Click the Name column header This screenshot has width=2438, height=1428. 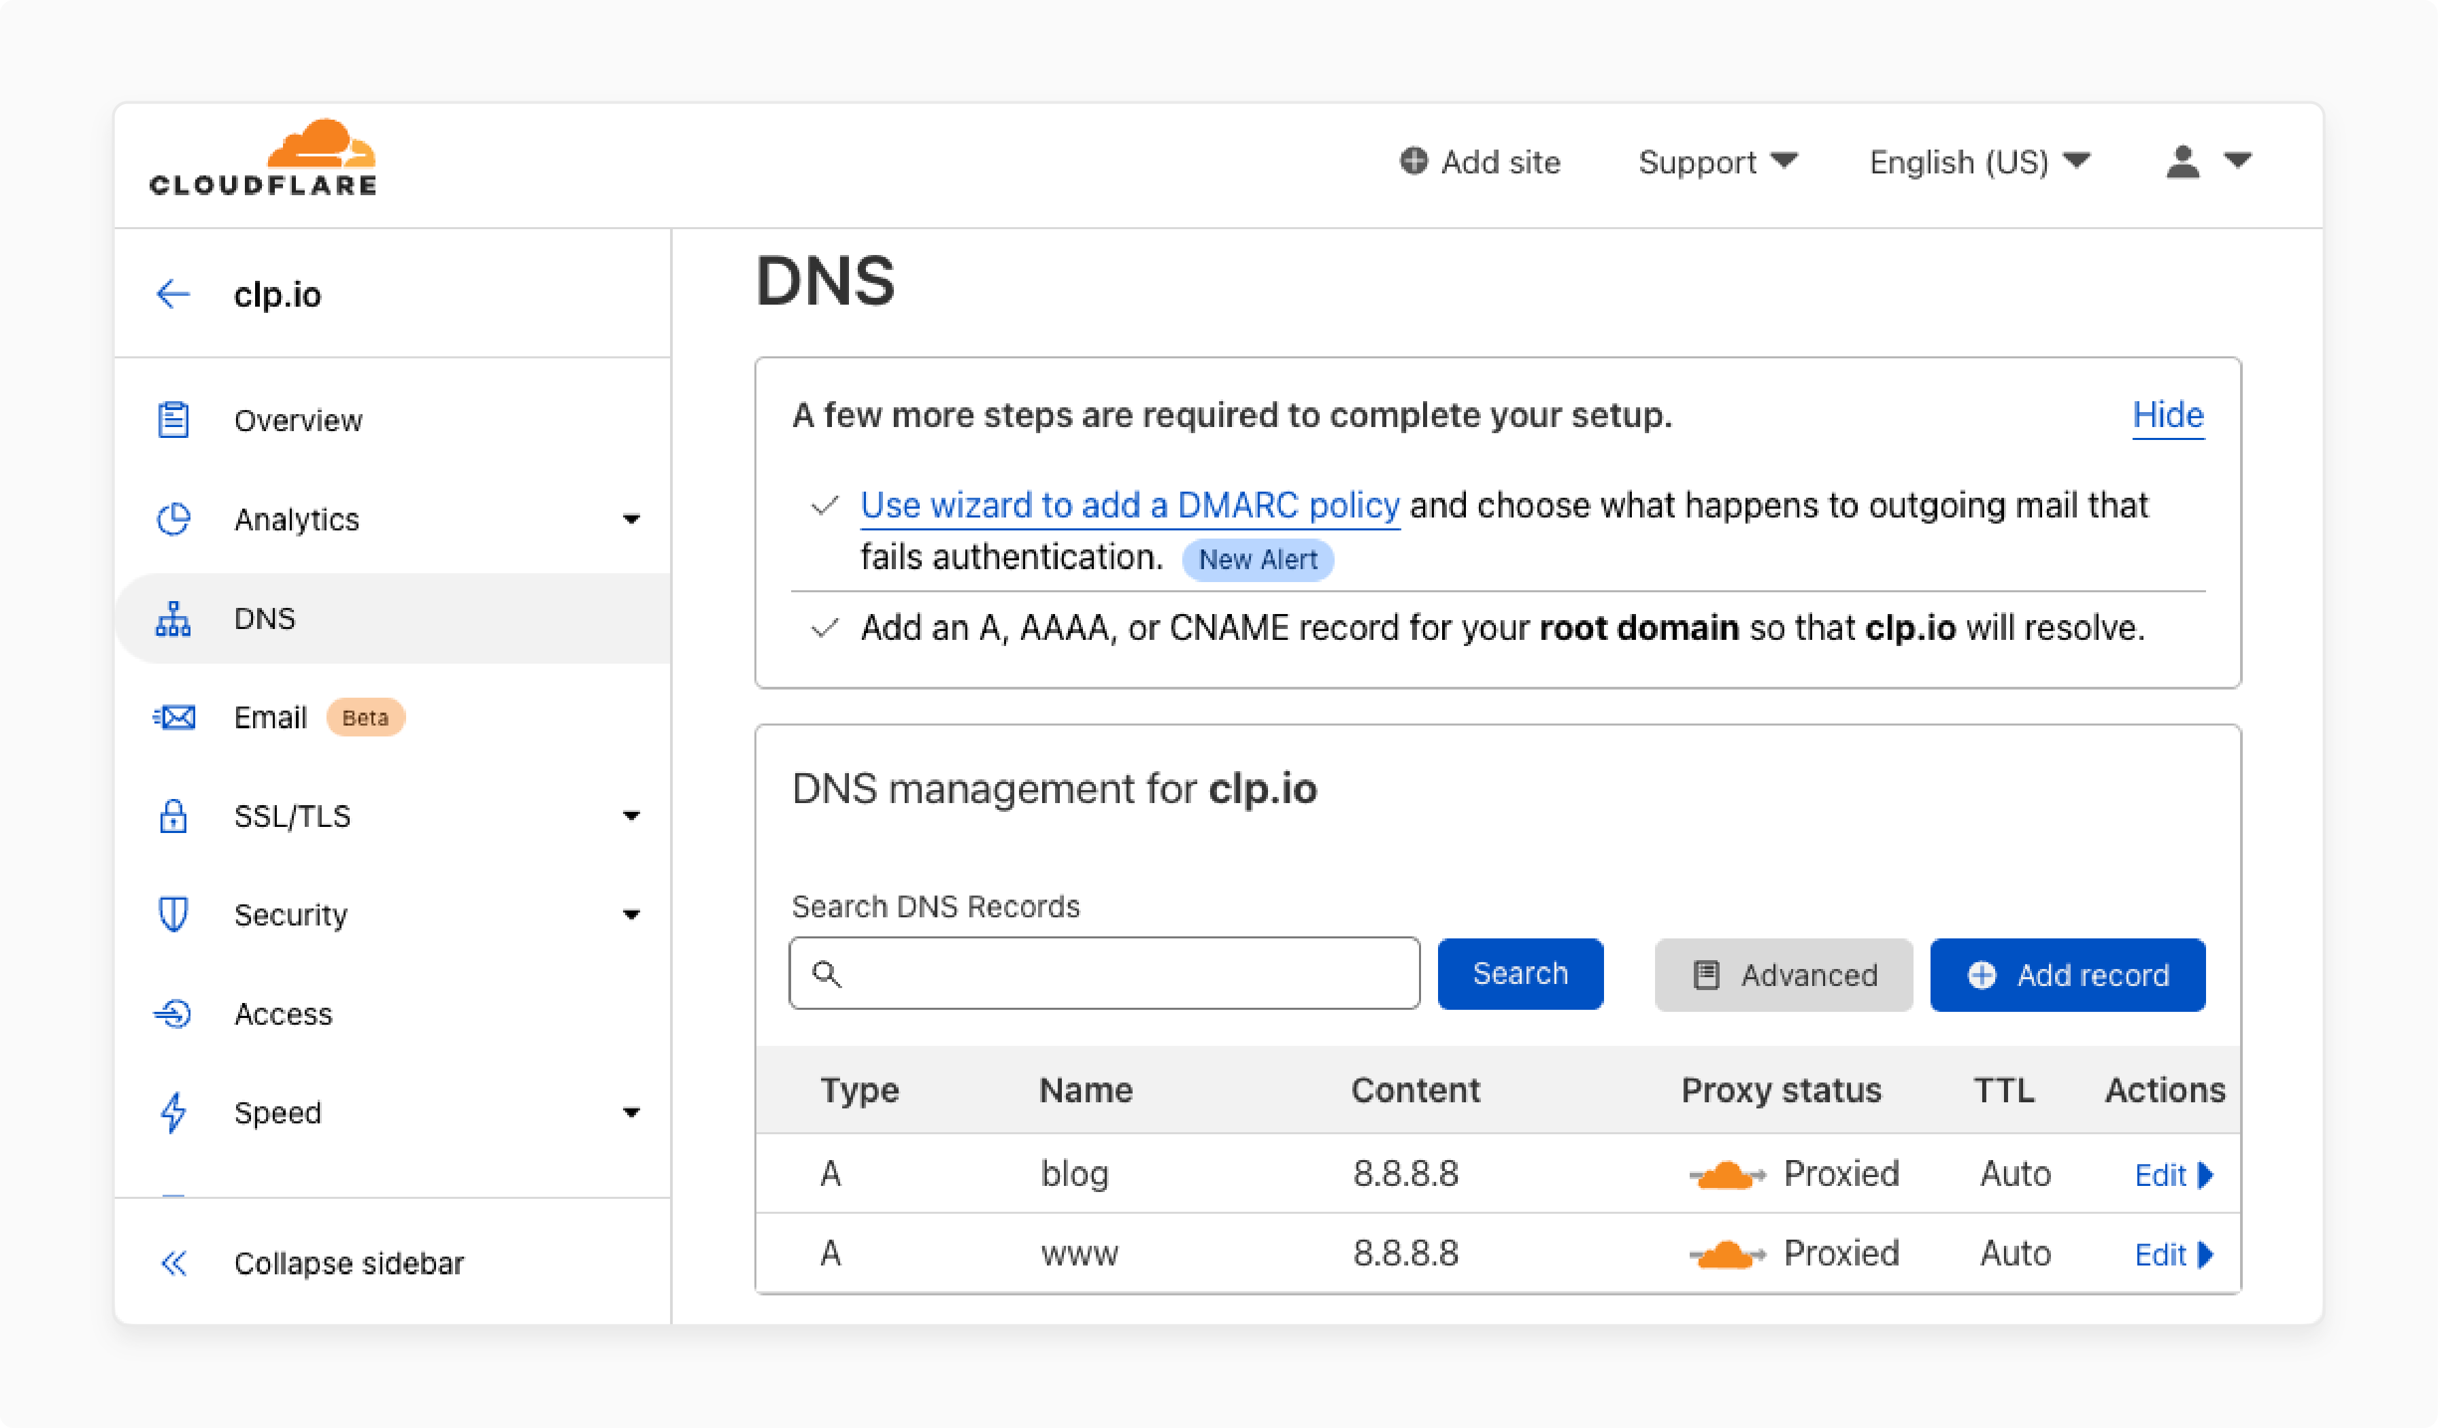[1086, 1089]
